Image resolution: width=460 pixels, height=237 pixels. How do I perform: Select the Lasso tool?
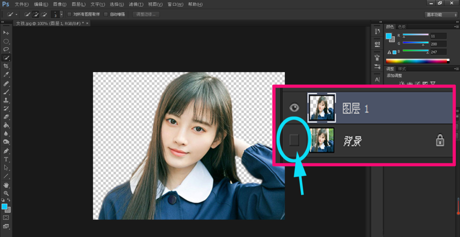pyautogui.click(x=6, y=50)
